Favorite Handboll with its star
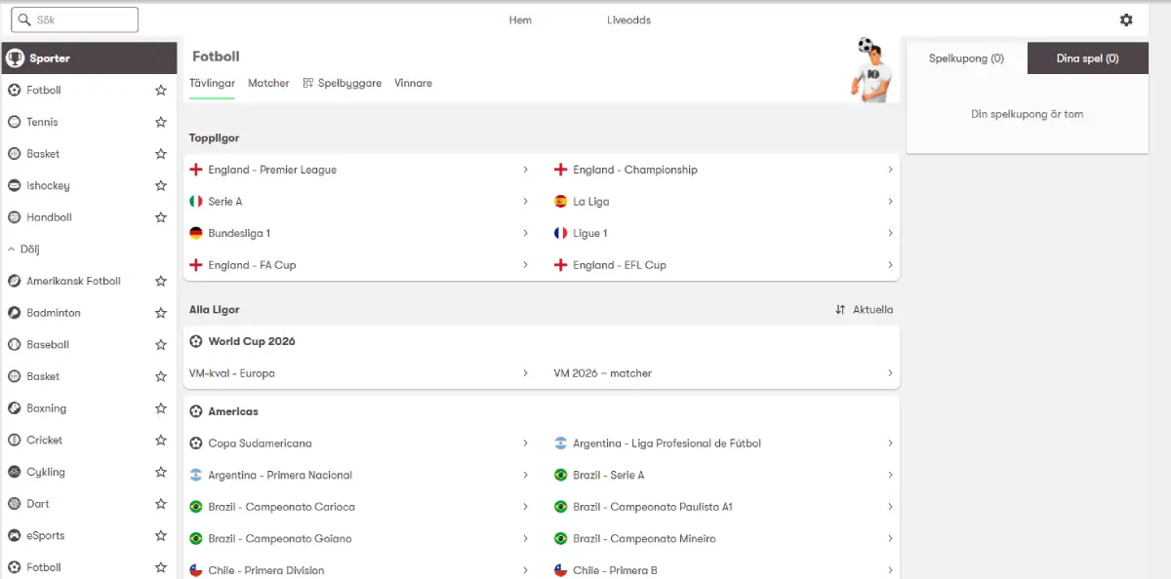 point(161,217)
